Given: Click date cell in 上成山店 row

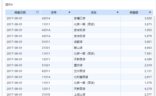Looking at the screenshot, I should pos(23,94).
